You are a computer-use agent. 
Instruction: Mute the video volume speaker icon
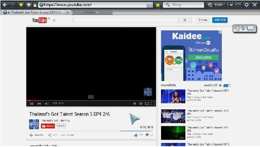tap(47, 104)
